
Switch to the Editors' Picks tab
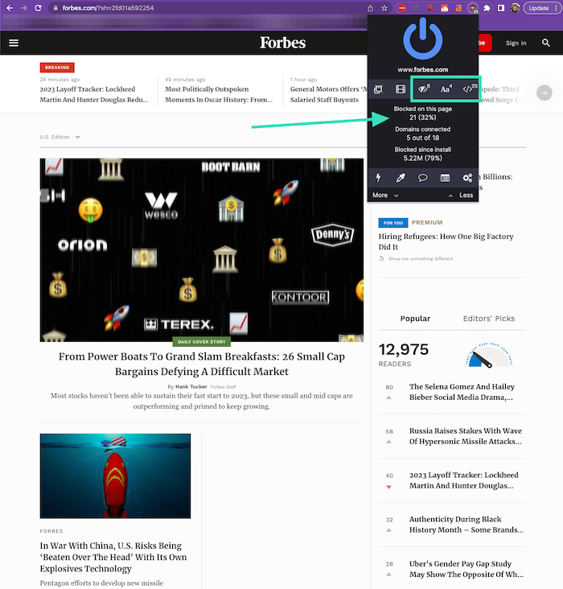pyautogui.click(x=489, y=319)
